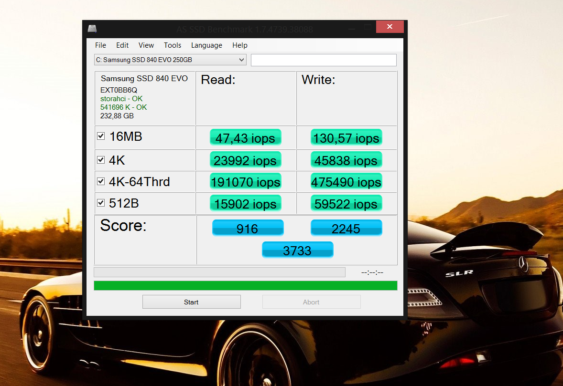Uncheck the 16MB test checkbox

pos(101,136)
